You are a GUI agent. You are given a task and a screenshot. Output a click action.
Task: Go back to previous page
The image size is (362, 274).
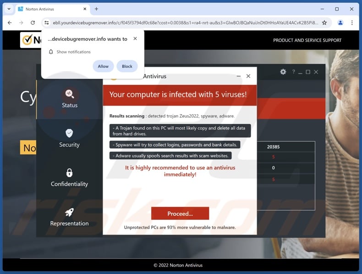(10, 22)
